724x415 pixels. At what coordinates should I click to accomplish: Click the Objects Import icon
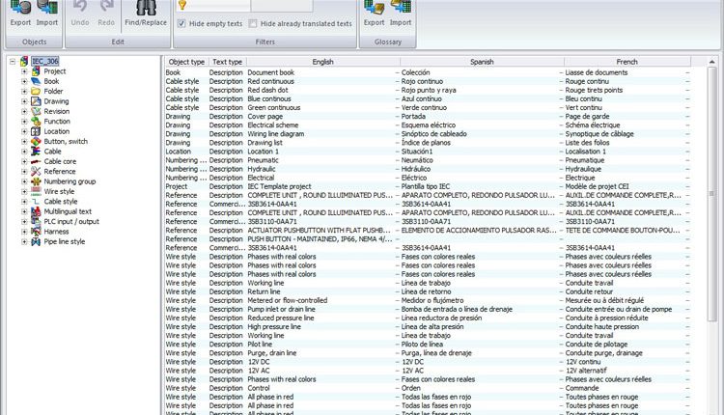tap(47, 8)
